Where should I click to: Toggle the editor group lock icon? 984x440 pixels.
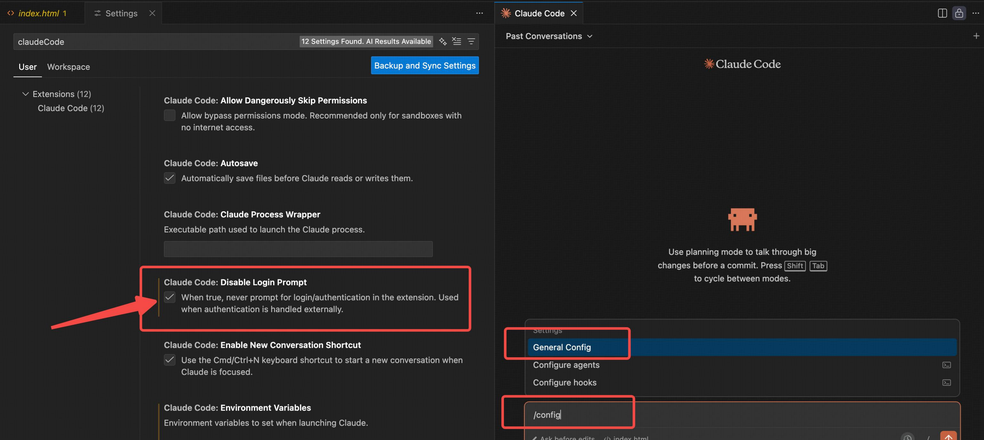pyautogui.click(x=959, y=13)
